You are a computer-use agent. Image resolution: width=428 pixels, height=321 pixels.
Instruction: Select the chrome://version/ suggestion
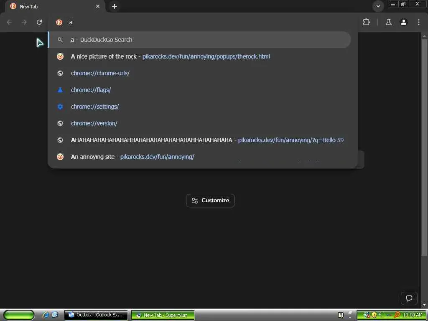point(200,123)
